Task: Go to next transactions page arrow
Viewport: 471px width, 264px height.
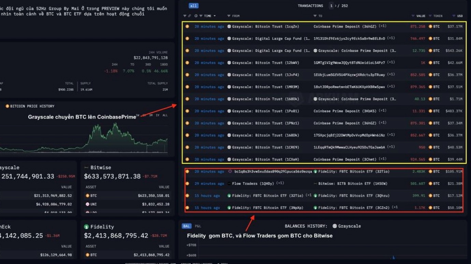Action: pos(335,6)
